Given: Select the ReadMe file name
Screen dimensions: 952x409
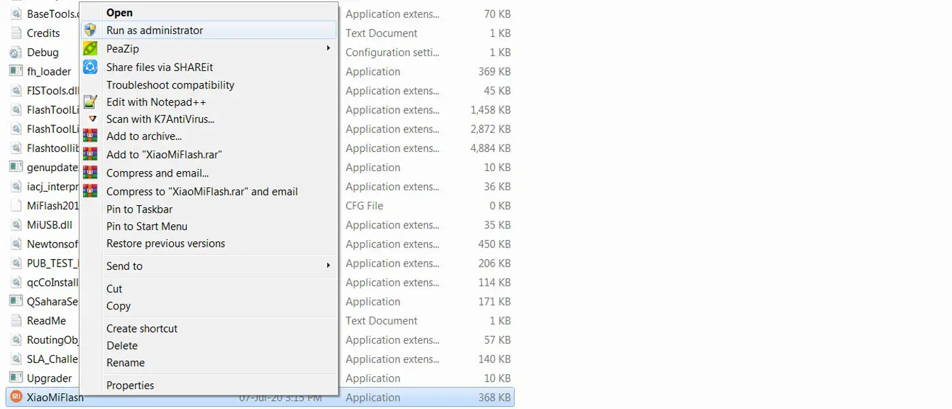Looking at the screenshot, I should coord(46,320).
